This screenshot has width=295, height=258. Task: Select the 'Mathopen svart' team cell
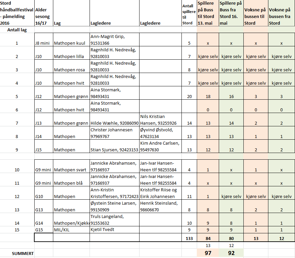[71, 170]
